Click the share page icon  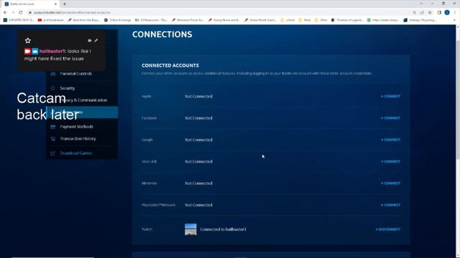coord(422,13)
